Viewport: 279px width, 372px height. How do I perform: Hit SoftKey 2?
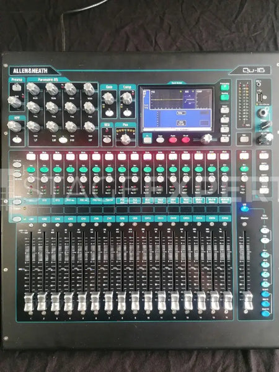click(263, 167)
